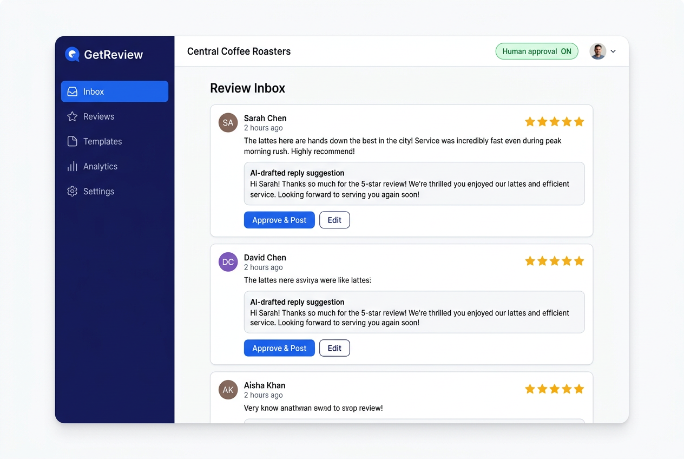Toggle the Human approval ON badge

pyautogui.click(x=537, y=51)
